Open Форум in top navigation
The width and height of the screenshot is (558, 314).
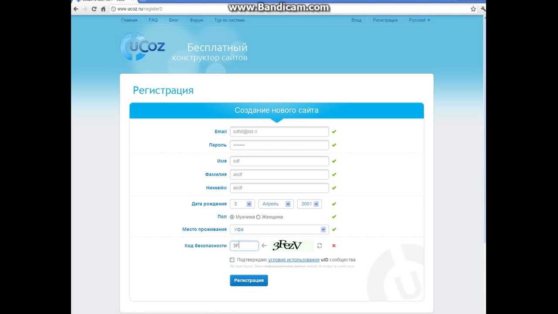(196, 20)
